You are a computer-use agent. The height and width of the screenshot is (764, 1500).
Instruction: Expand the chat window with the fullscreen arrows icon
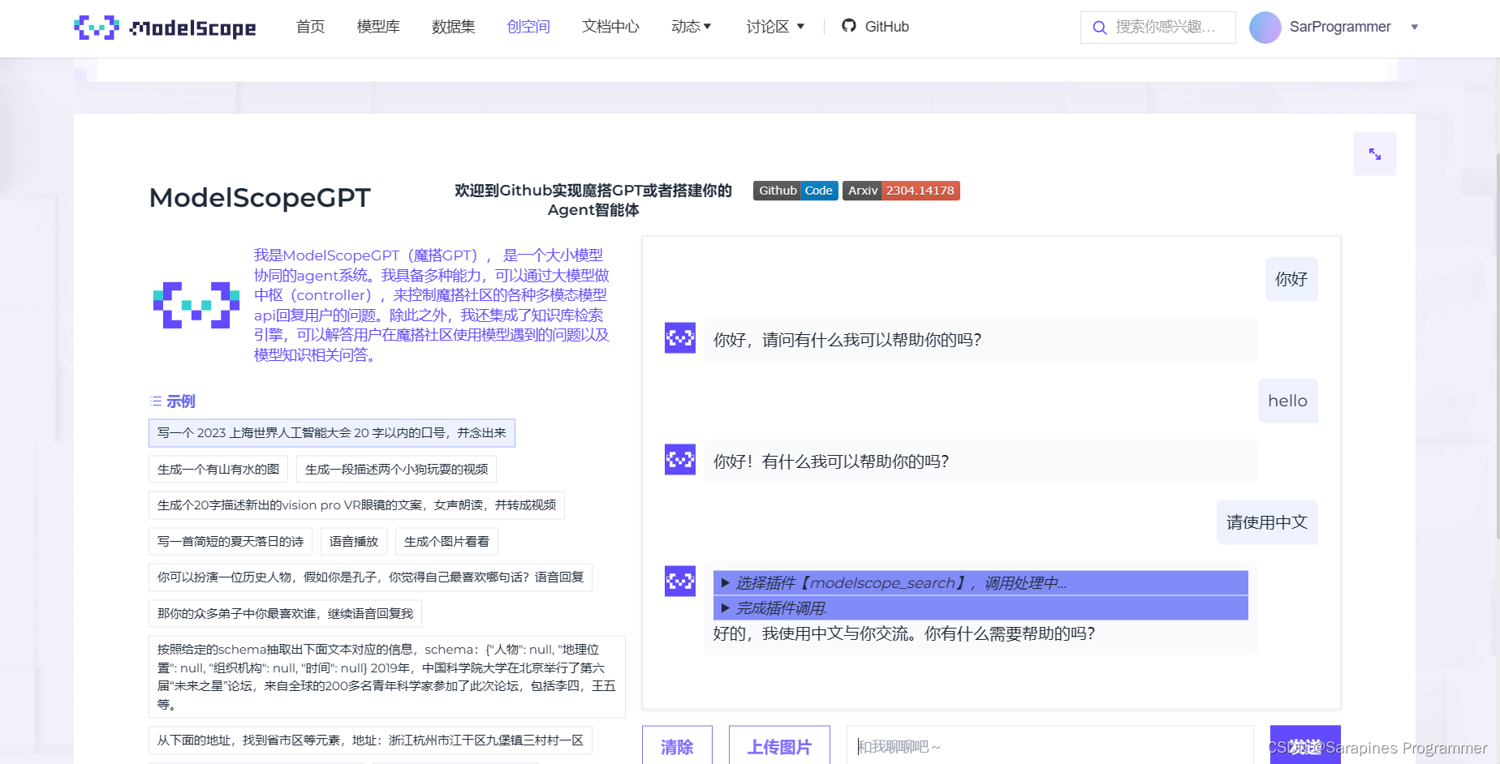pos(1374,153)
